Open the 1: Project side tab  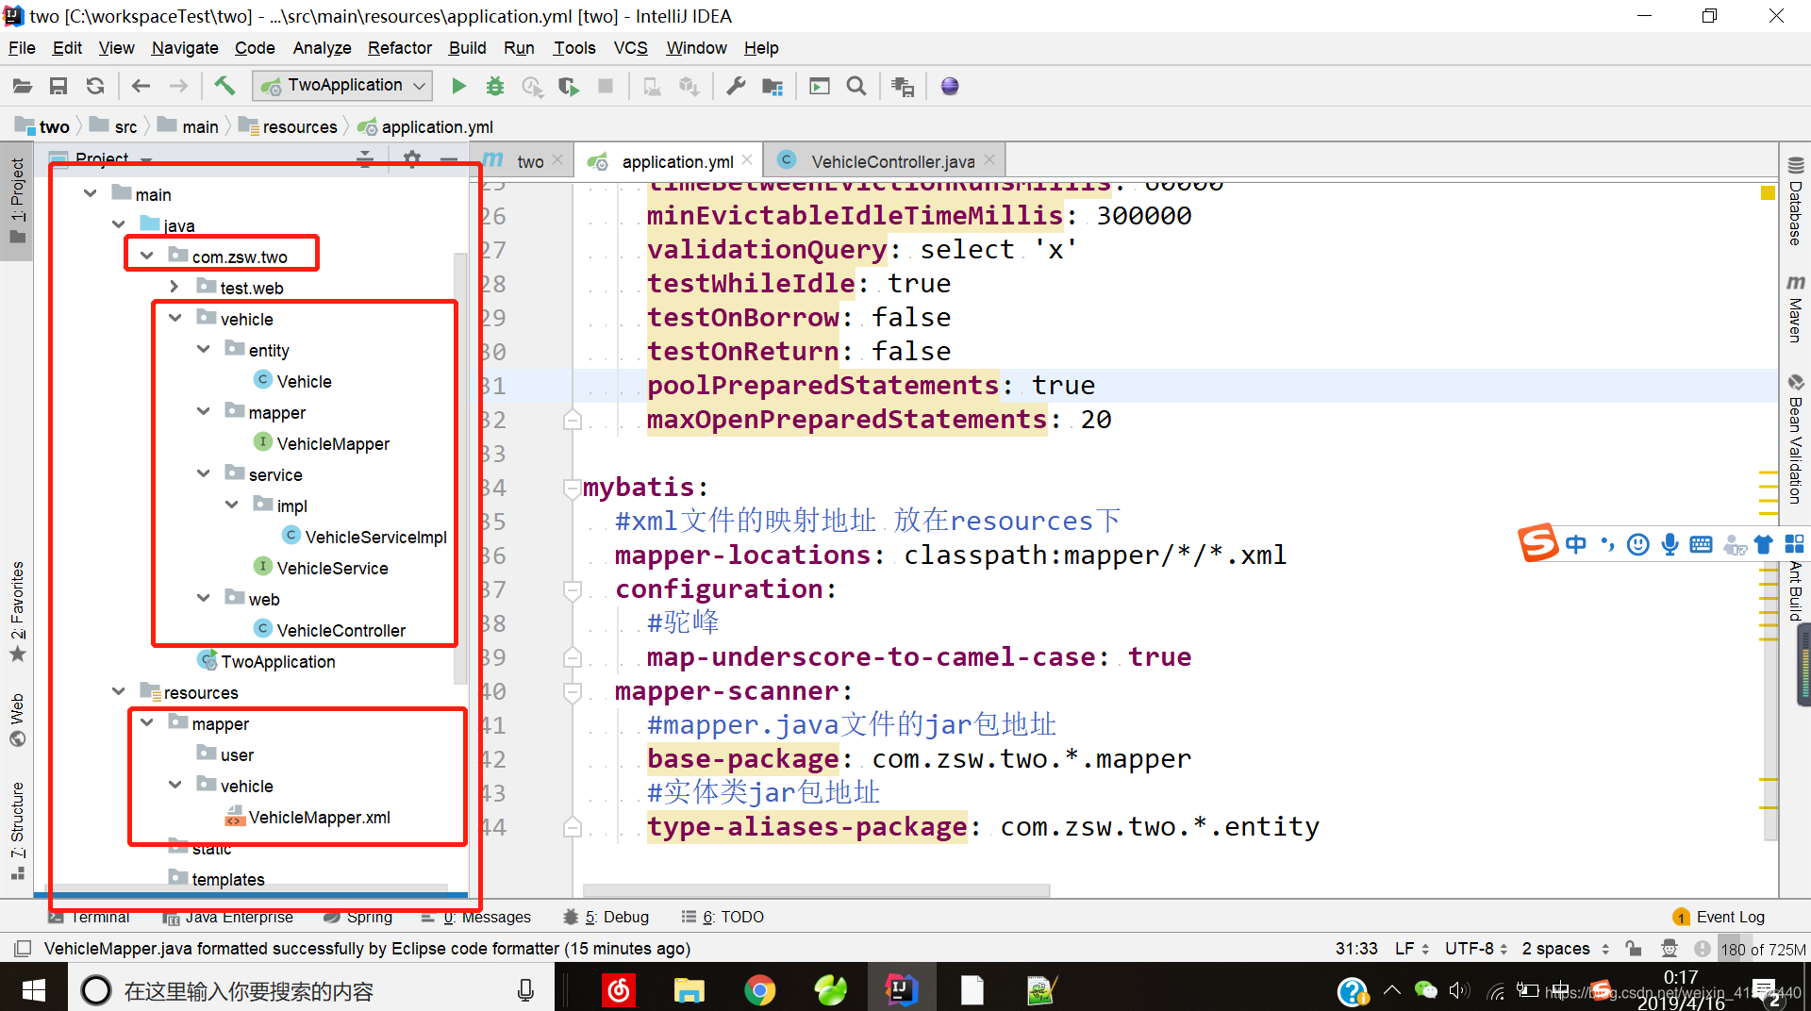17,200
